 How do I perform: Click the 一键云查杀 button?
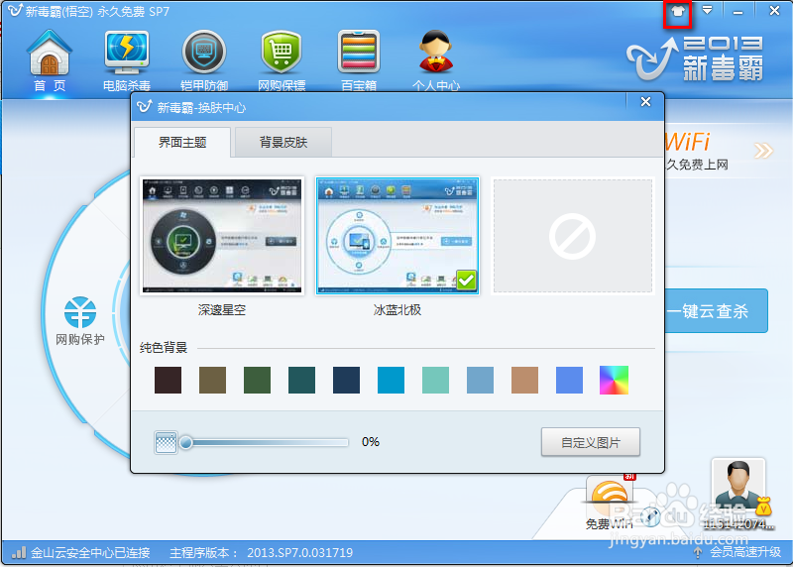pos(716,310)
